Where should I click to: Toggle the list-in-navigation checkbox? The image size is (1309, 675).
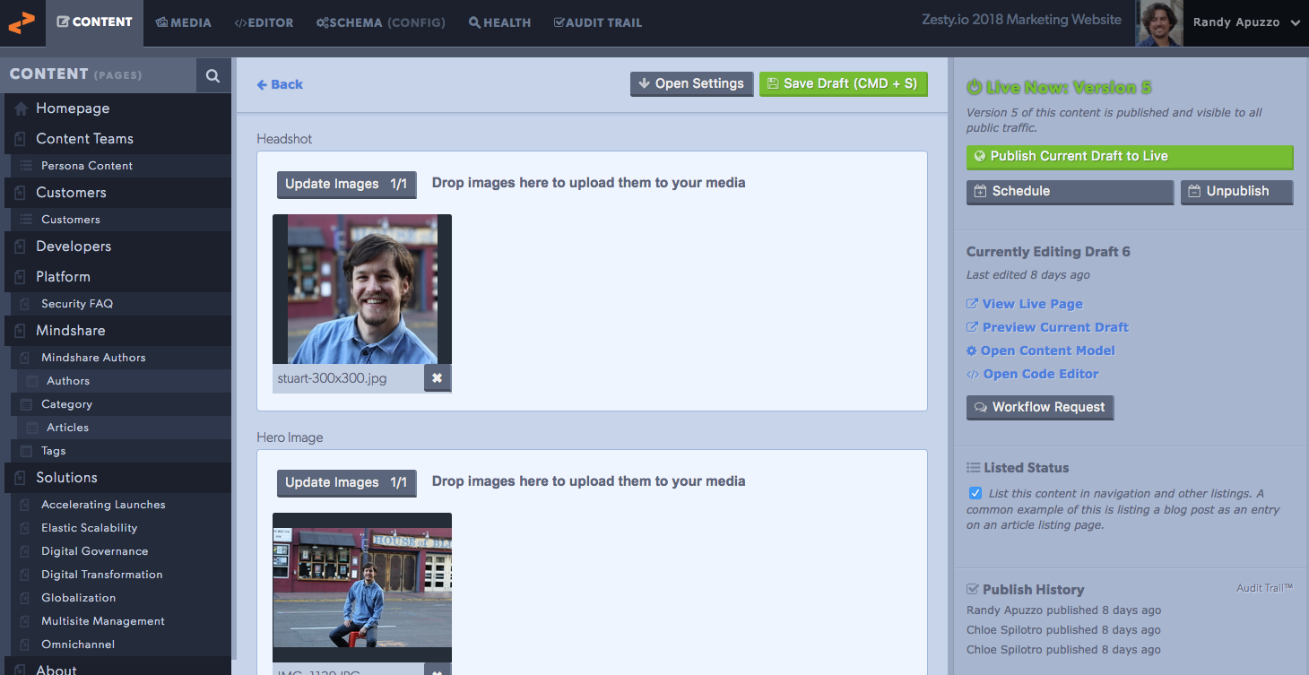pyautogui.click(x=975, y=493)
